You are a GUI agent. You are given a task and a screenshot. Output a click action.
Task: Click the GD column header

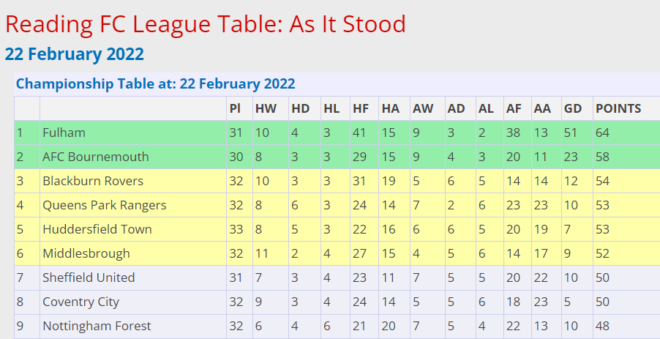click(x=572, y=108)
